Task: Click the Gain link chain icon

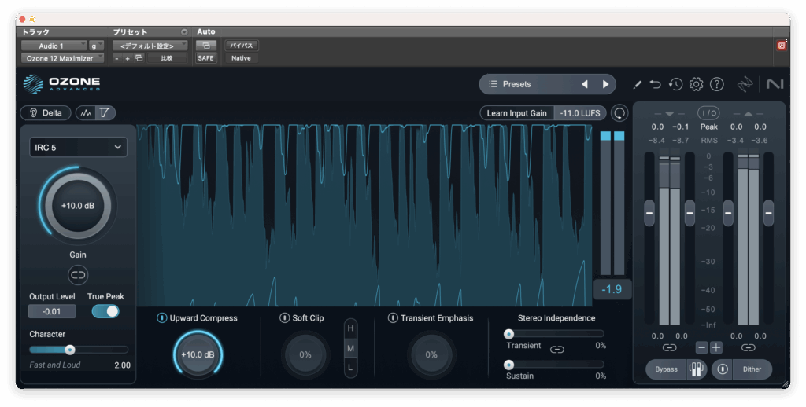Action: (x=78, y=274)
